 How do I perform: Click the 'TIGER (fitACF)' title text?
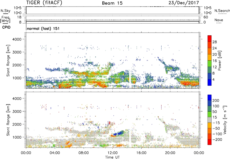click(44, 3)
